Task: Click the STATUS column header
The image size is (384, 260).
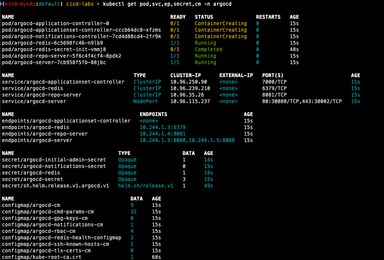Action: [204, 17]
